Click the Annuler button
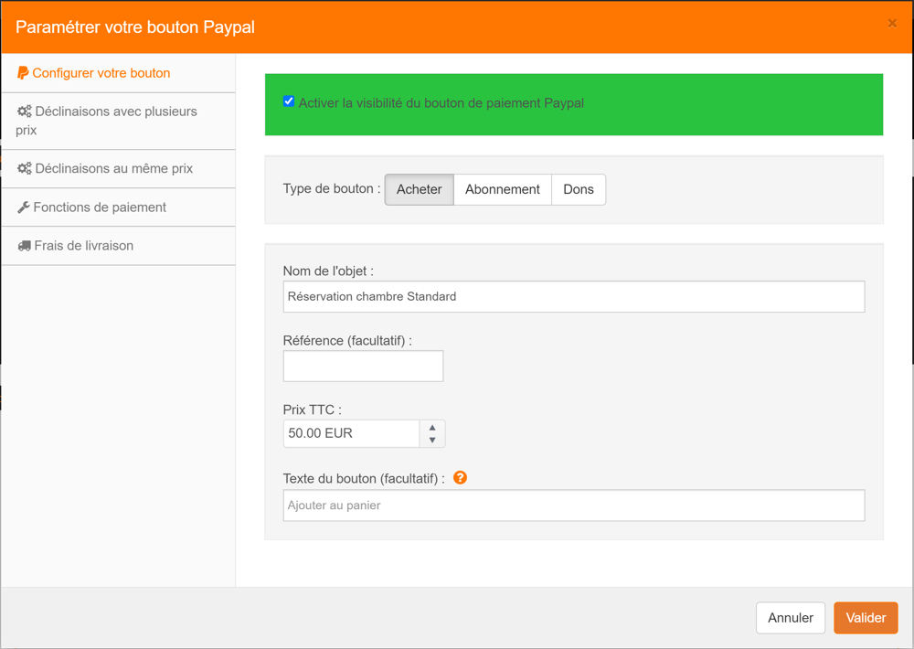The width and height of the screenshot is (914, 649). click(x=790, y=618)
